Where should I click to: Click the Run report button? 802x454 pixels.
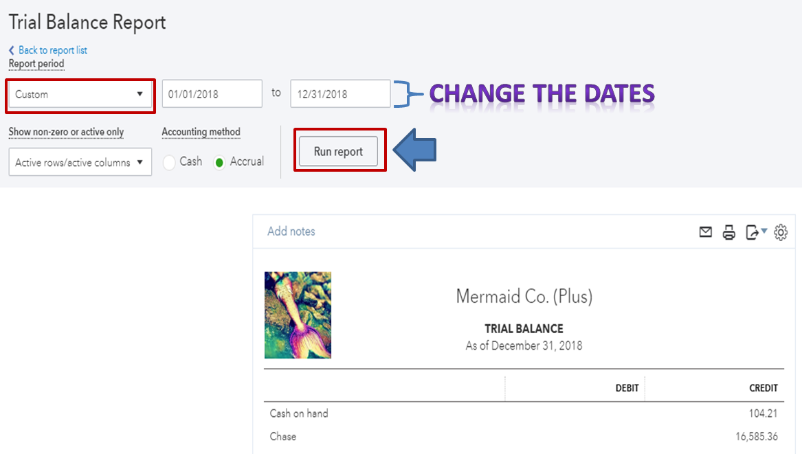tap(339, 151)
